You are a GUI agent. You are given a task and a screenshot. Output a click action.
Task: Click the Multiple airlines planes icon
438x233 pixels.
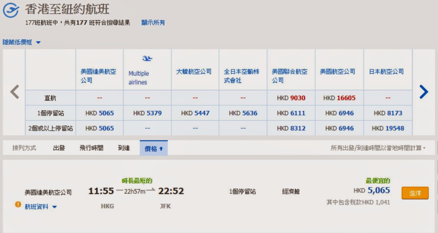147,58
